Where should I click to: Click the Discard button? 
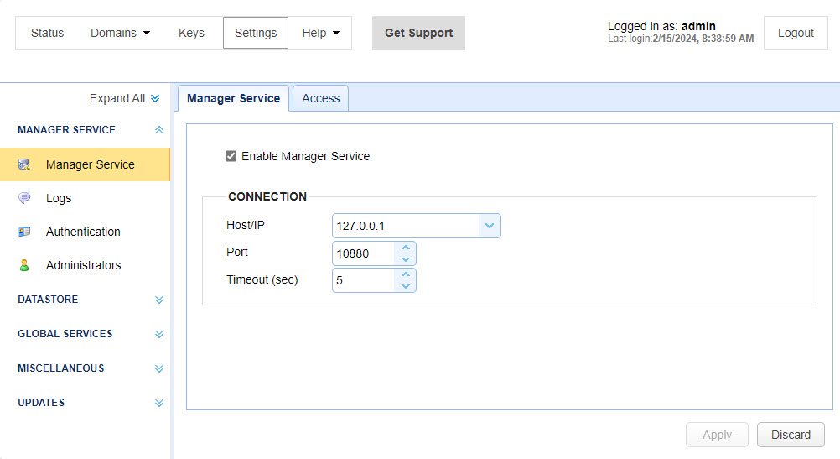[x=791, y=435]
